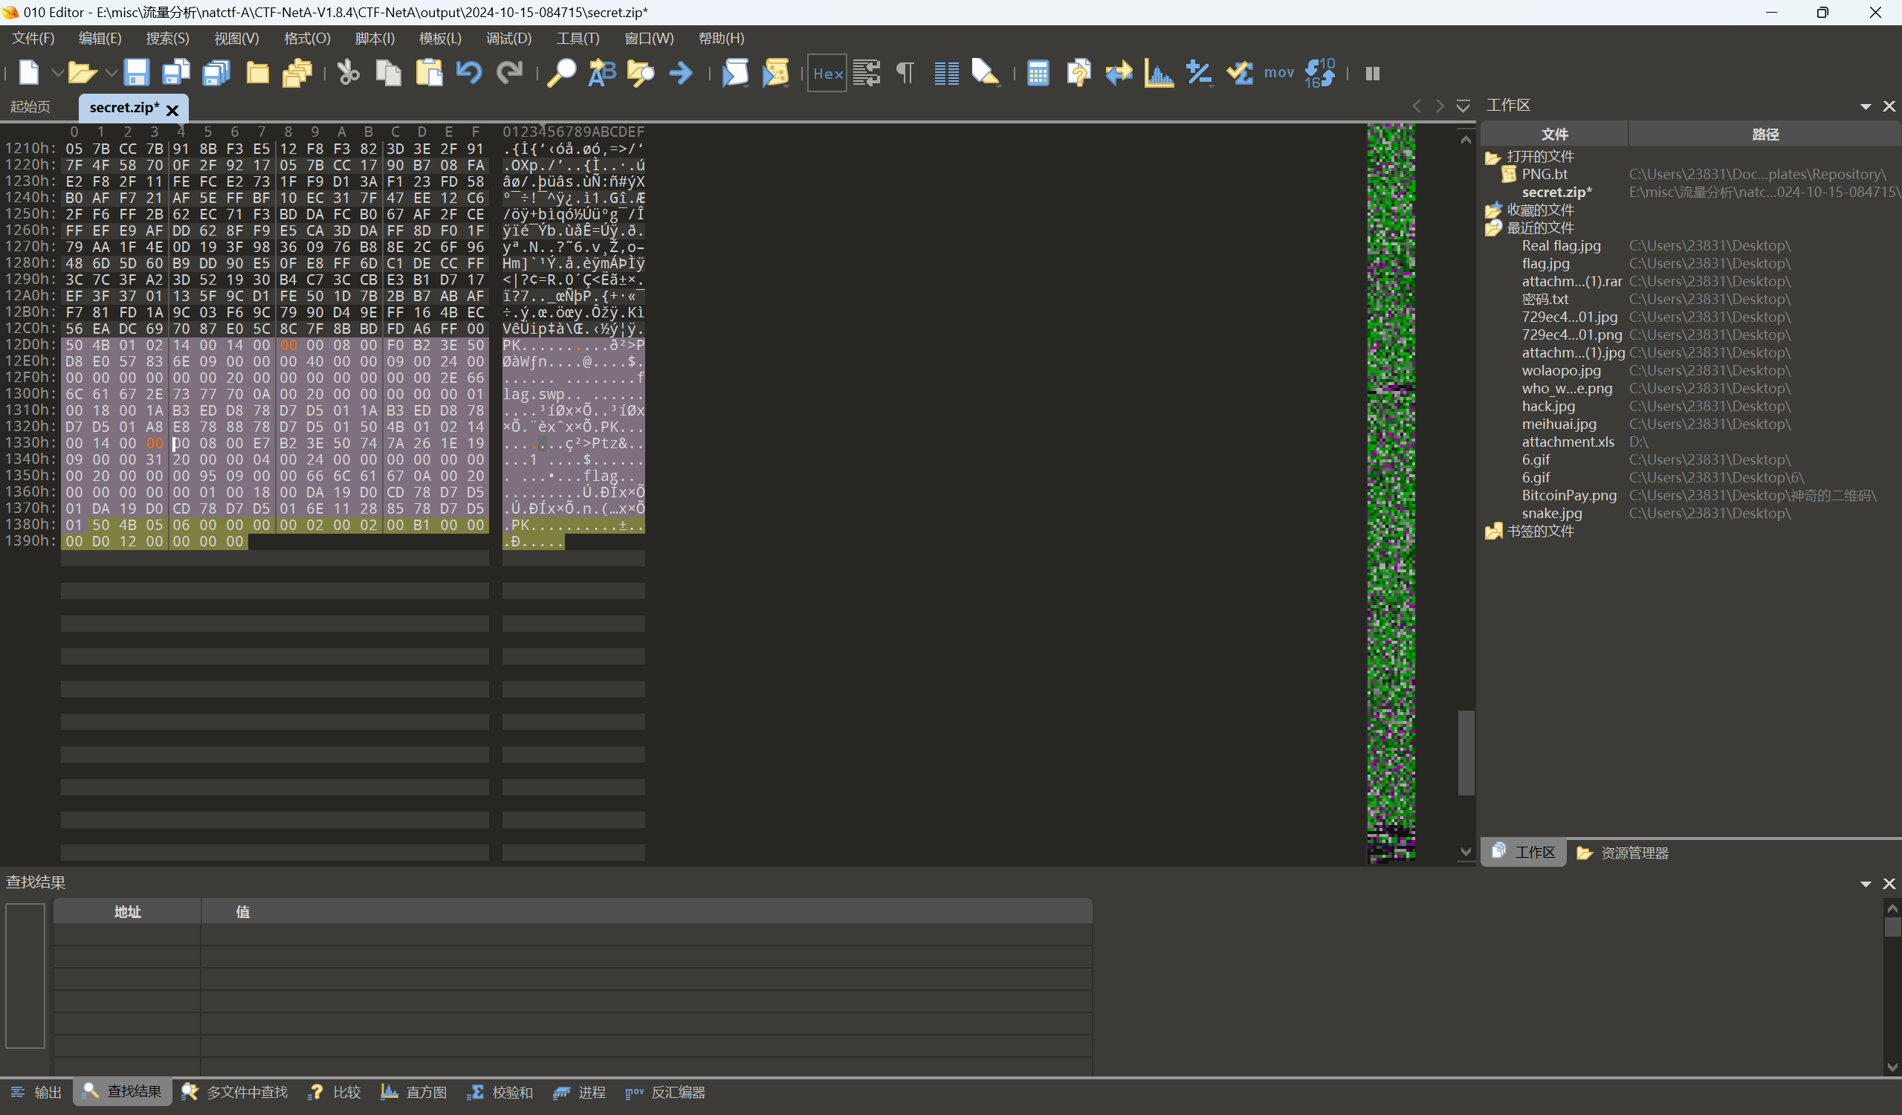Close the secret.zip tab
Screen dimensions: 1902x1115
[172, 110]
